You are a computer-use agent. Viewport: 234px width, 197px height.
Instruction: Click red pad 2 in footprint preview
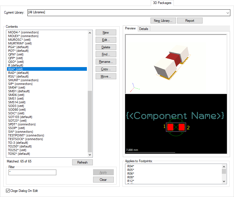coord(182,127)
